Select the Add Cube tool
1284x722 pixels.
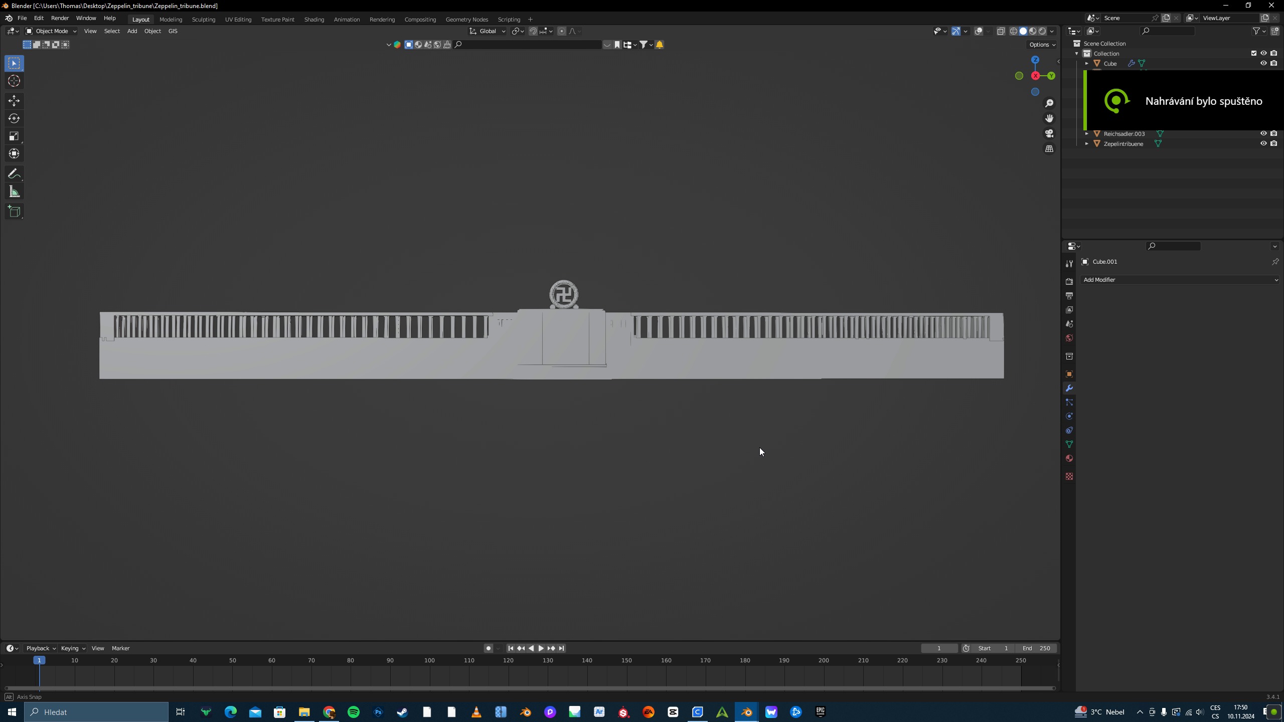[x=14, y=212]
